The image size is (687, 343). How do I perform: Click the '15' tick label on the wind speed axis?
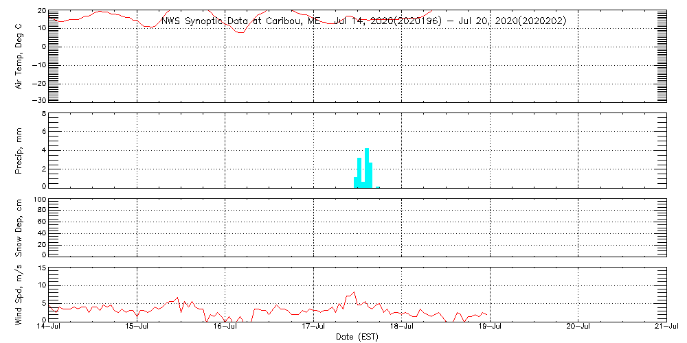pos(41,269)
